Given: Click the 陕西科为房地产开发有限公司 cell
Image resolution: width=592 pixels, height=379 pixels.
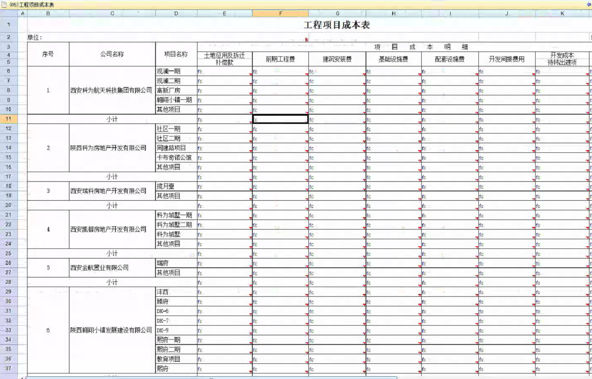Looking at the screenshot, I should click(x=112, y=148).
